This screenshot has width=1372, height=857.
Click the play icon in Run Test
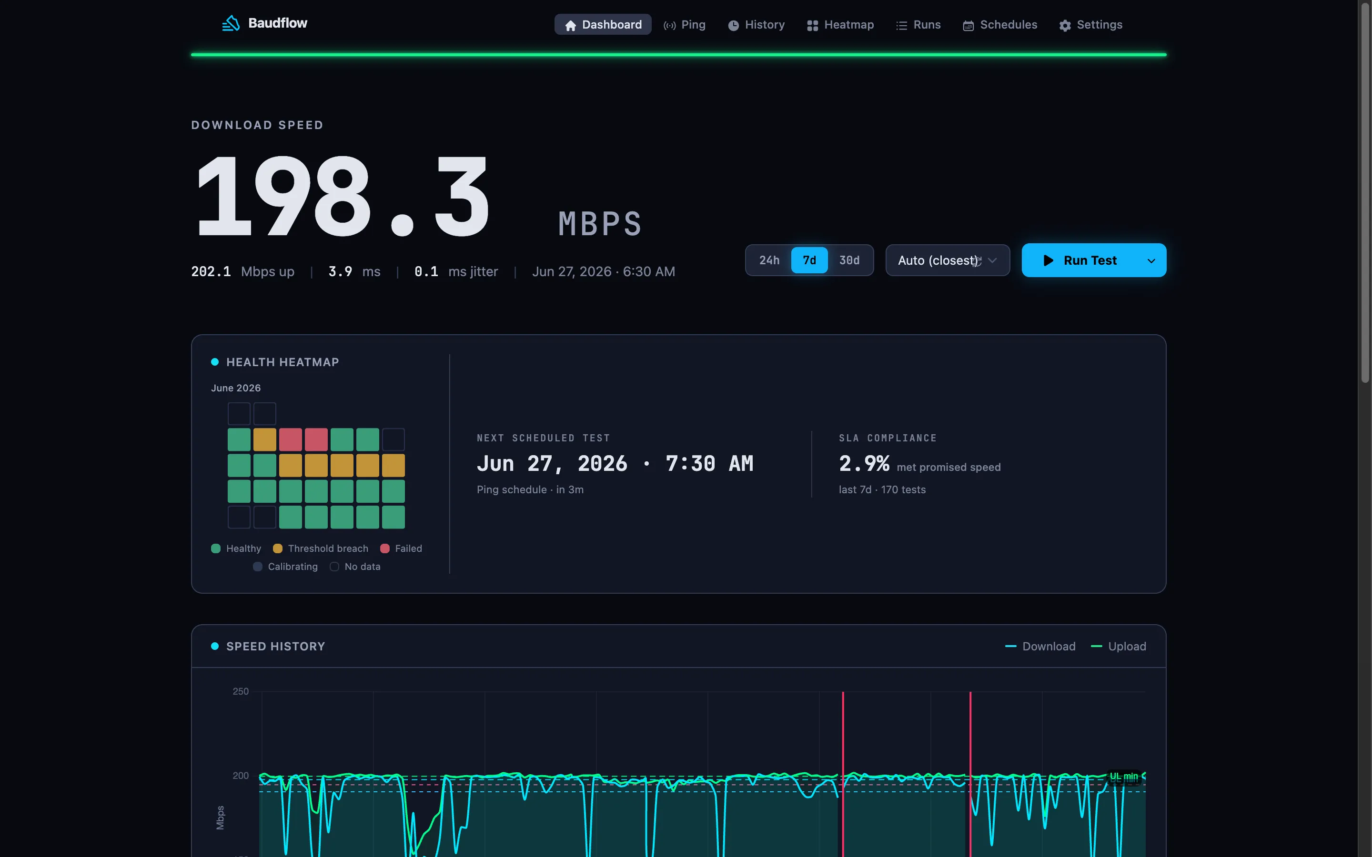1048,260
